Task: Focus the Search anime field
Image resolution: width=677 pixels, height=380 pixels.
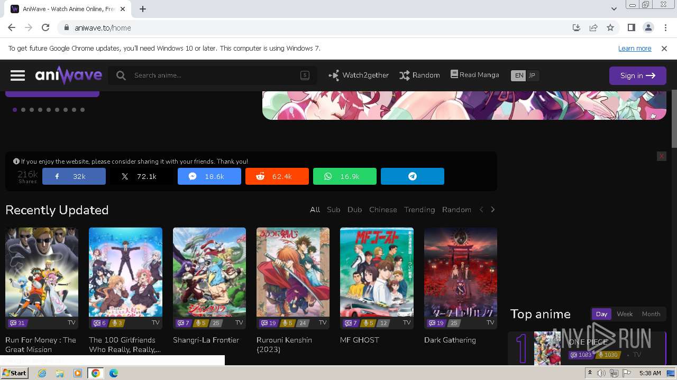Action: pyautogui.click(x=213, y=75)
